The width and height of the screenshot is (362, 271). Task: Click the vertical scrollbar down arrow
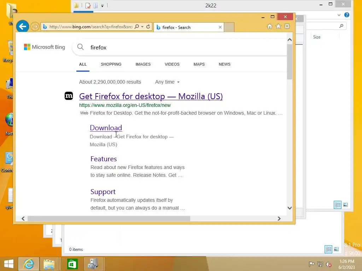point(290,208)
